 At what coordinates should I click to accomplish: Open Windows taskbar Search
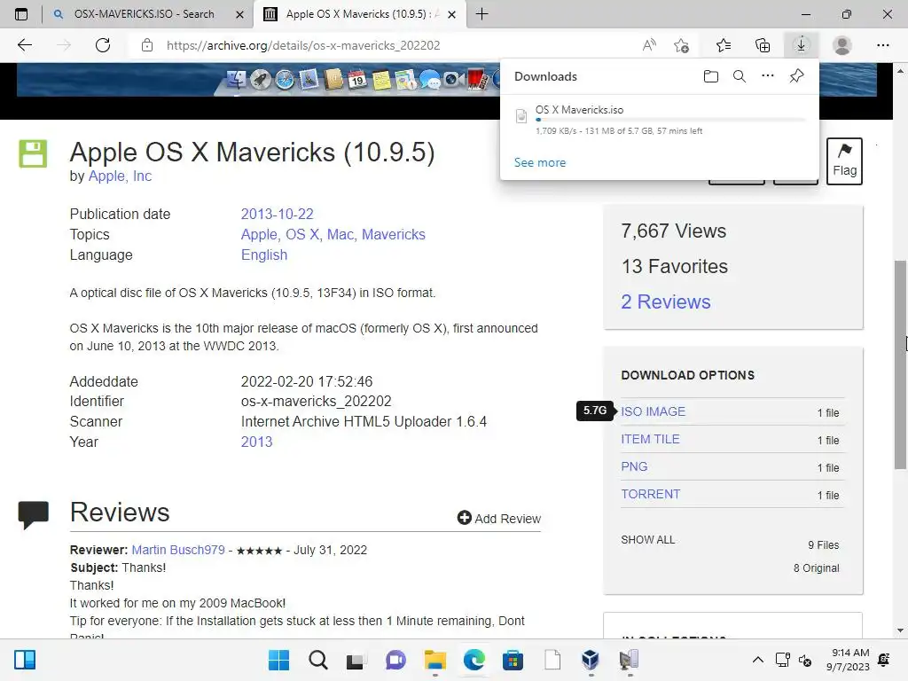(x=318, y=660)
